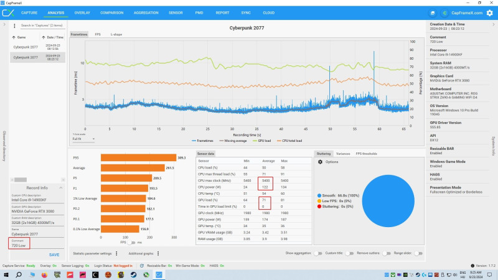This screenshot has width=498, height=280.
Task: Click the 'RAM usage (GB)' sensor row
Action: (254, 239)
